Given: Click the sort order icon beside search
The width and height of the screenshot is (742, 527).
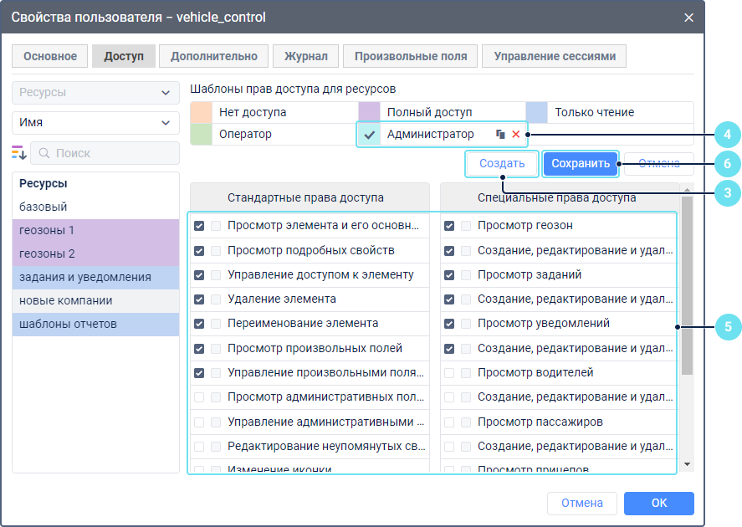Looking at the screenshot, I should [x=19, y=153].
